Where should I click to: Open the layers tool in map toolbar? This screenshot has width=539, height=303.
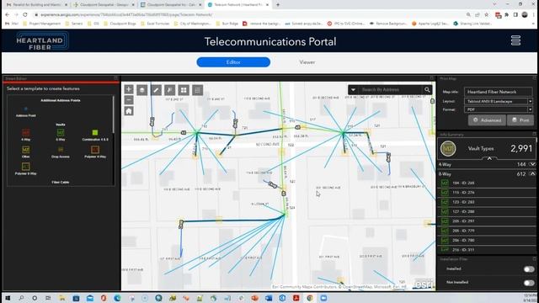142,90
